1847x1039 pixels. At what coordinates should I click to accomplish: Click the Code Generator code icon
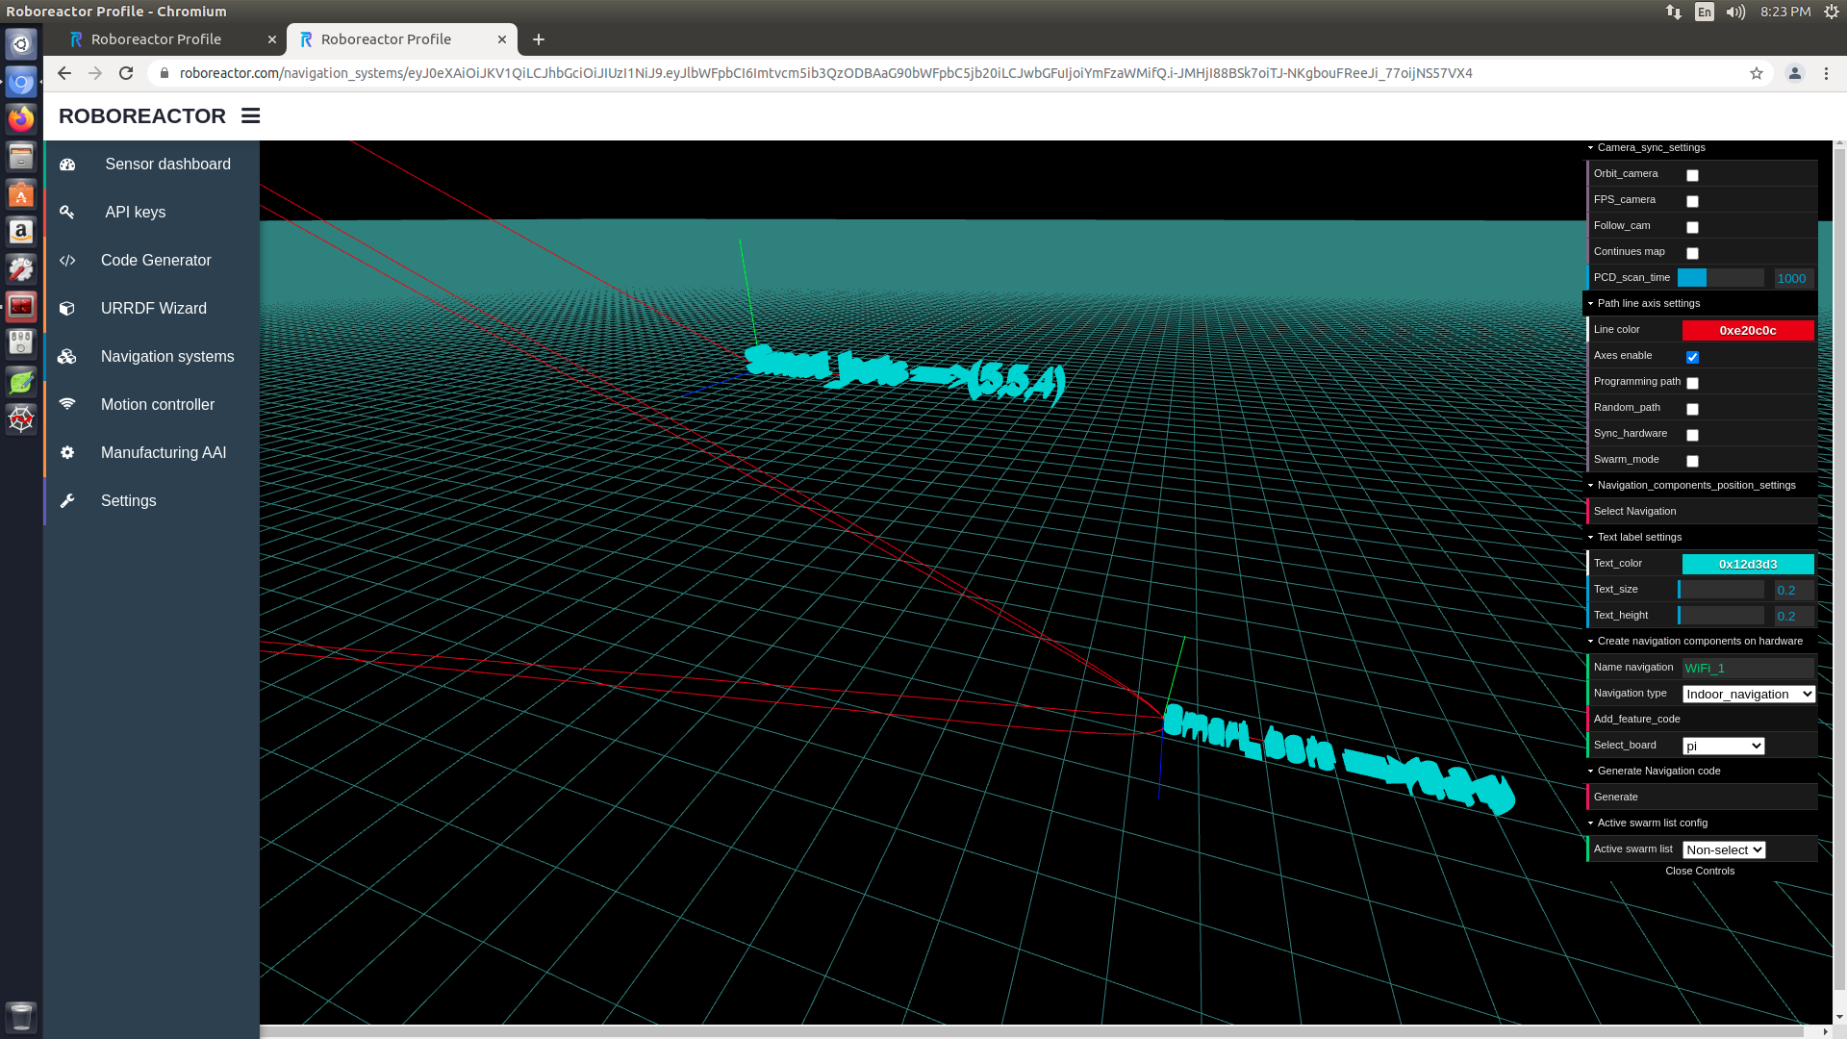click(67, 261)
